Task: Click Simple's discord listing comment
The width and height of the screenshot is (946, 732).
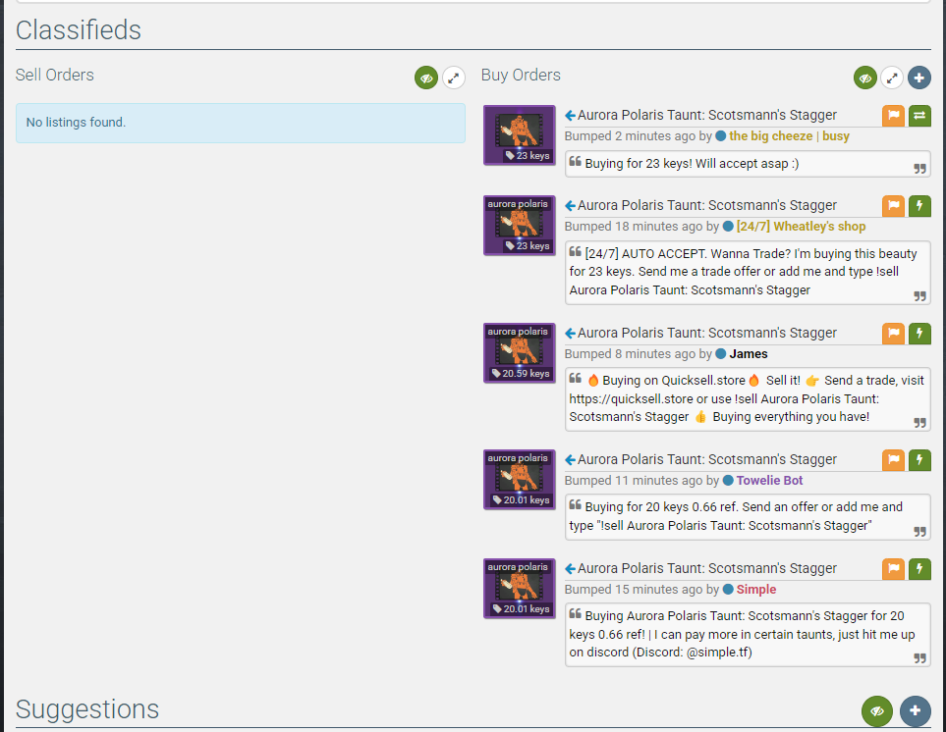Action: click(x=748, y=635)
